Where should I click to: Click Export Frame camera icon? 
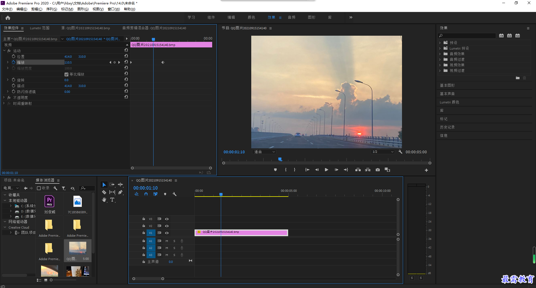pos(378,170)
